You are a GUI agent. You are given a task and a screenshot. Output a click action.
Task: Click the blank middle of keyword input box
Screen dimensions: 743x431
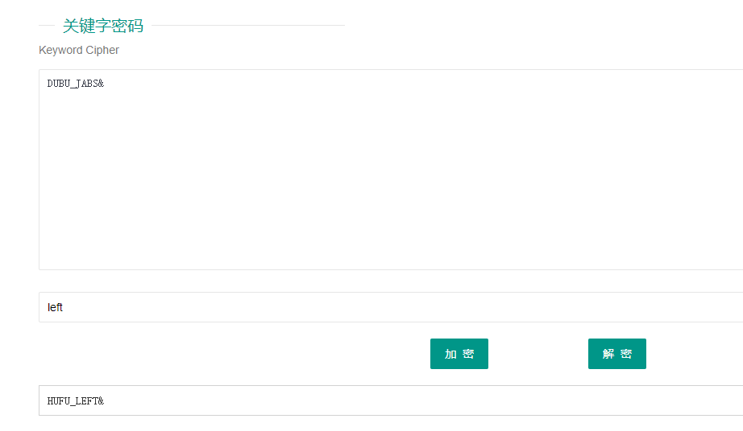coord(391,307)
